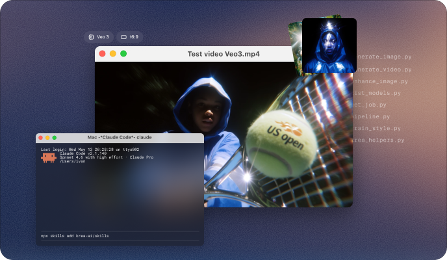This screenshot has width=447, height=260.
Task: Click the Veo 3 model icon
Action: [x=91, y=37]
